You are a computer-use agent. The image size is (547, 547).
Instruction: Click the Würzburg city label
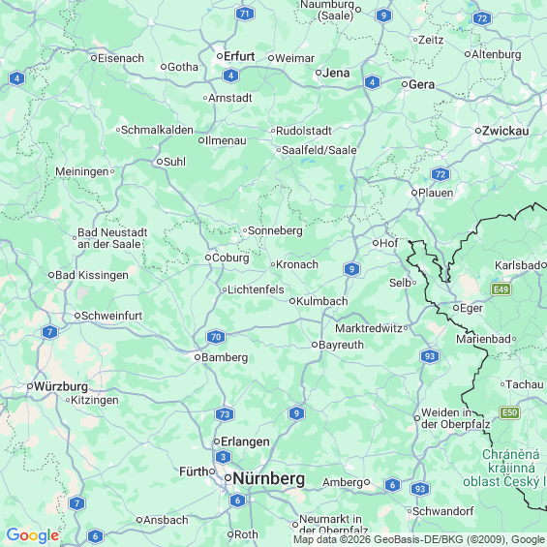pyautogui.click(x=61, y=386)
